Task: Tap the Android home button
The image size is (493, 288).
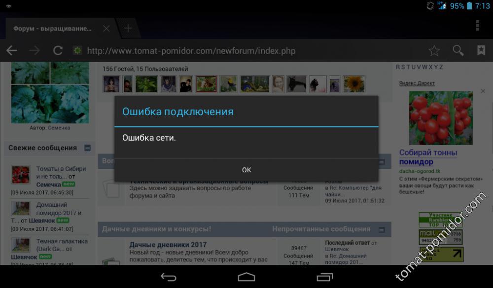Action: [x=246, y=277]
